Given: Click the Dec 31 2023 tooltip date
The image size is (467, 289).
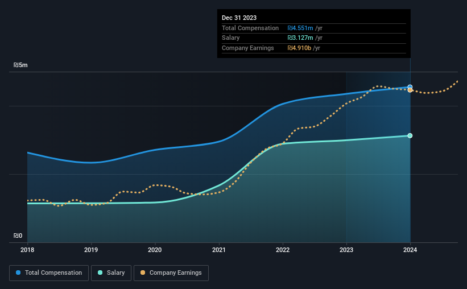Looking at the screenshot, I should pos(239,18).
